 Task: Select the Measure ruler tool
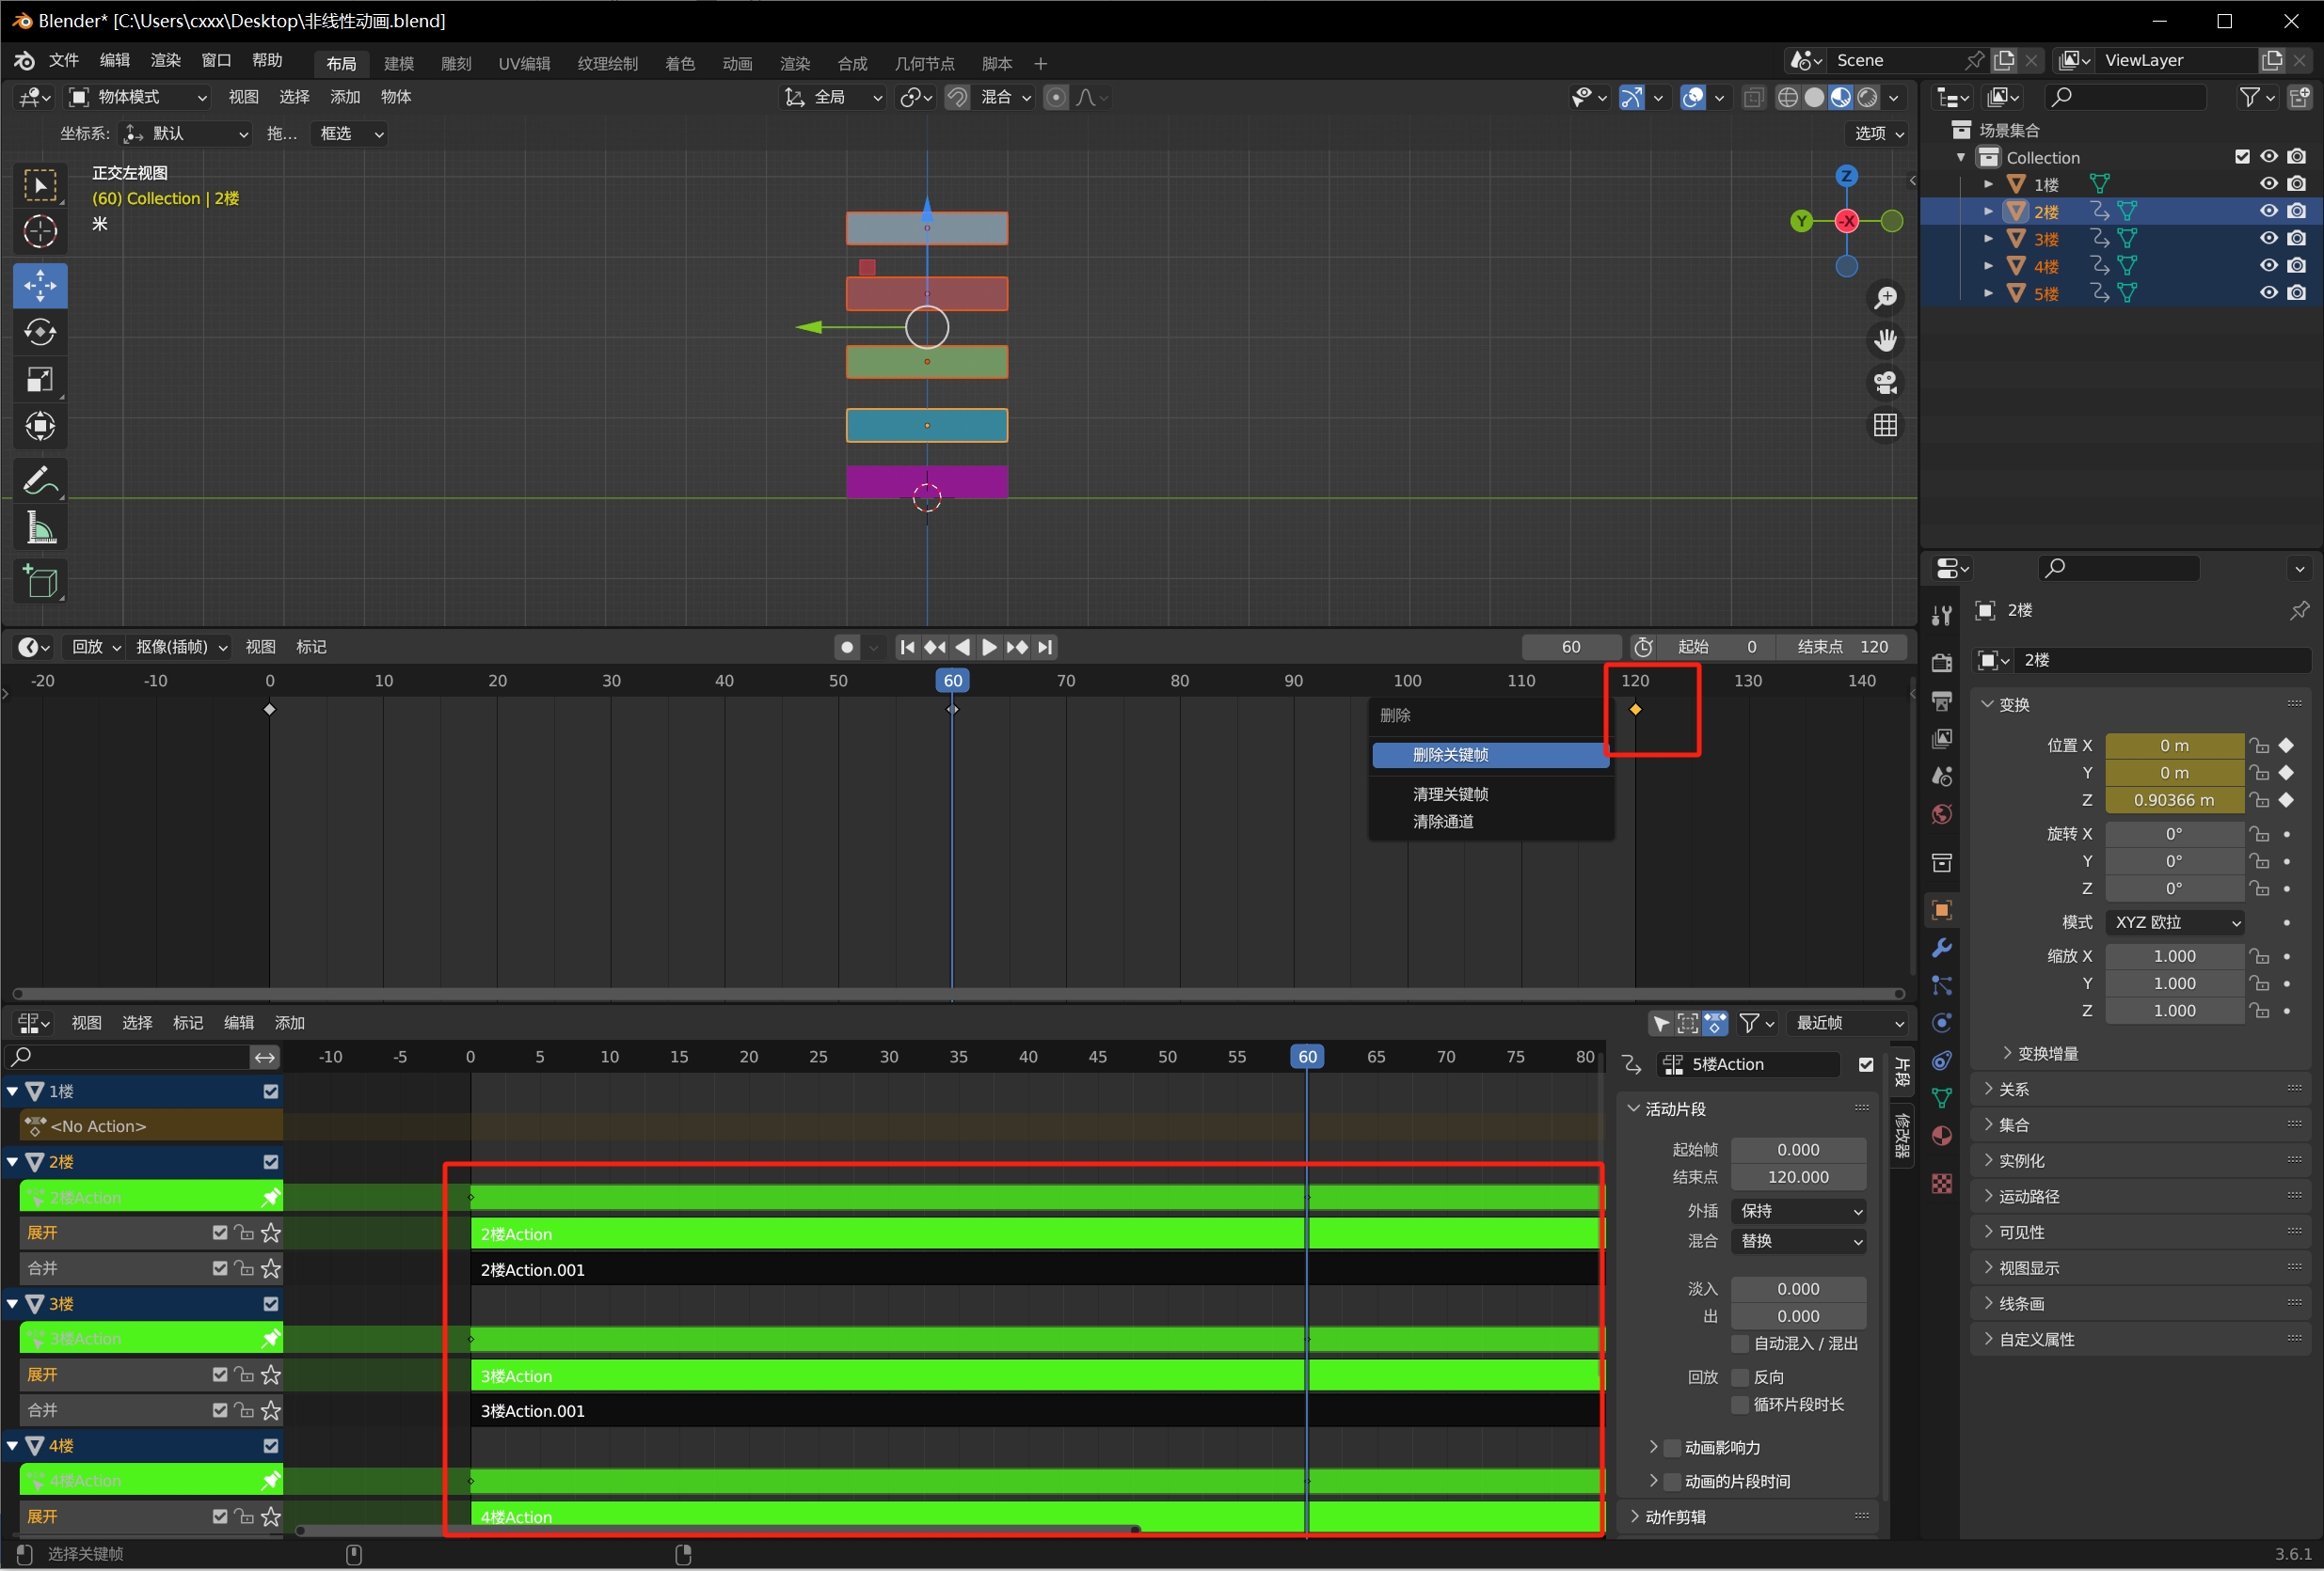(40, 527)
